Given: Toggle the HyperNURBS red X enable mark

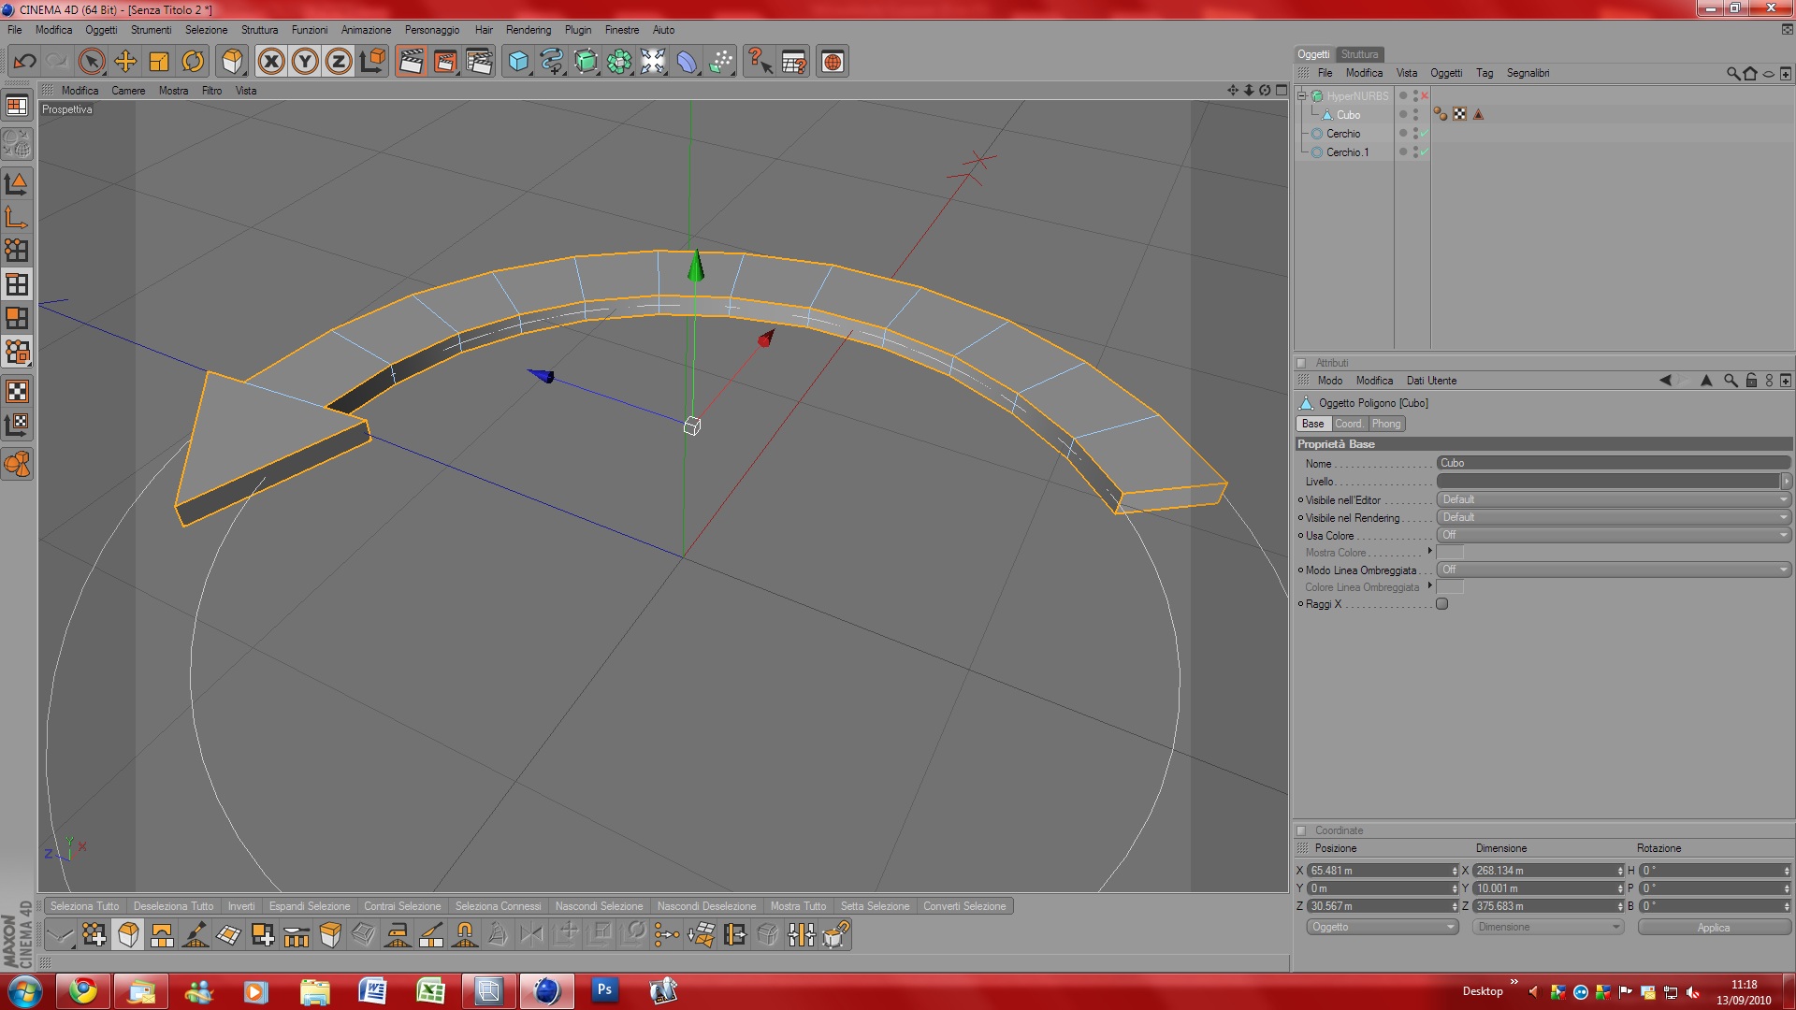Looking at the screenshot, I should 1425,95.
